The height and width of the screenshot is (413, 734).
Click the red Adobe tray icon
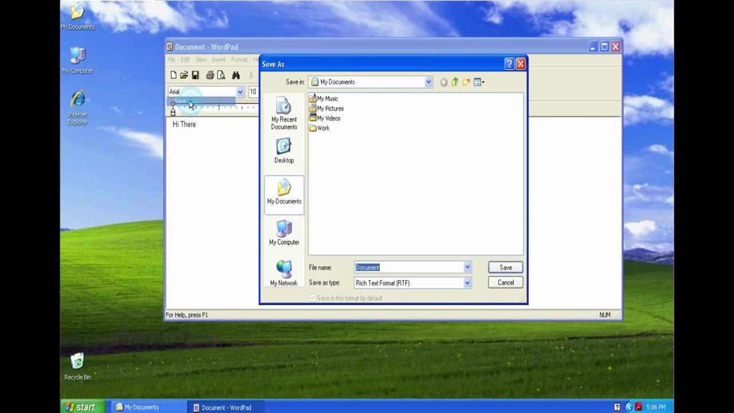[x=638, y=407]
